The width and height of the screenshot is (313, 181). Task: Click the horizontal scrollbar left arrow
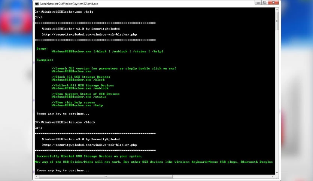point(37,177)
